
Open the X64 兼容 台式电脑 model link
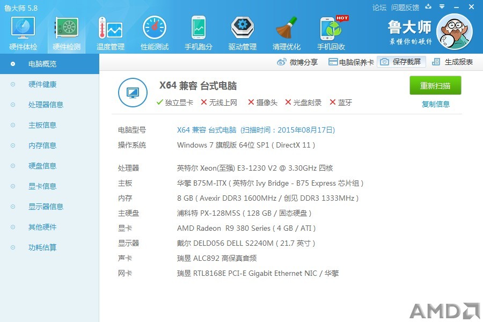pyautogui.click(x=255, y=130)
